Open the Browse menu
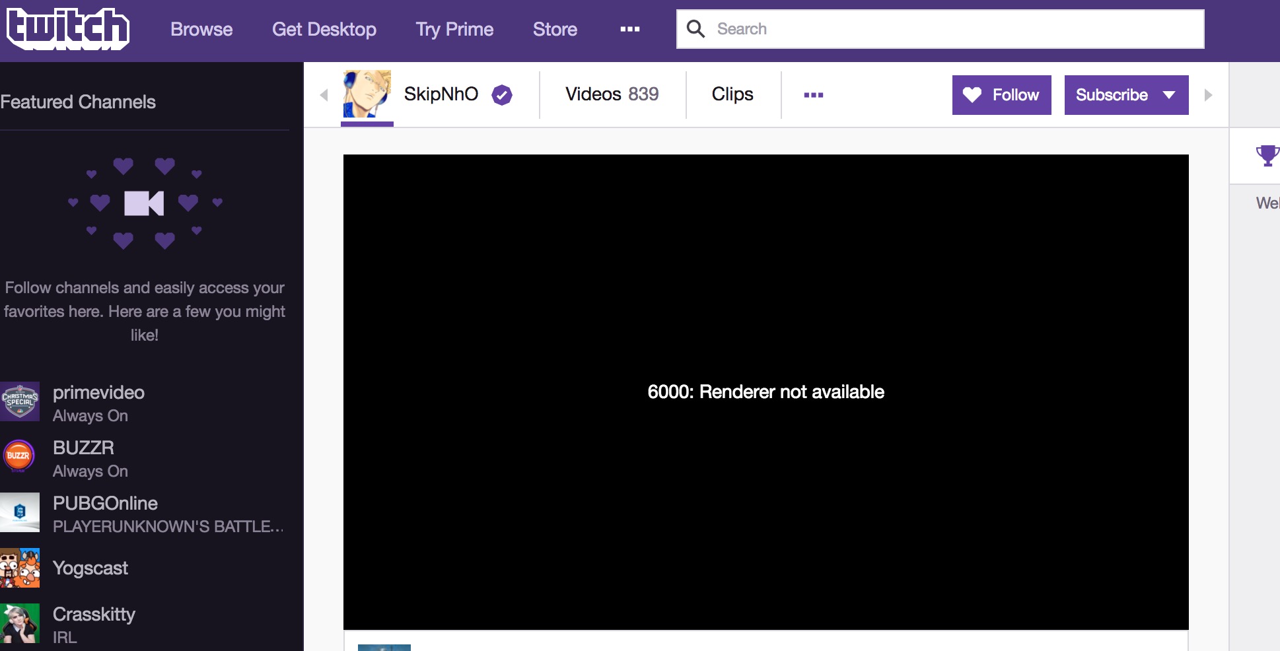The width and height of the screenshot is (1280, 651). coord(201,29)
